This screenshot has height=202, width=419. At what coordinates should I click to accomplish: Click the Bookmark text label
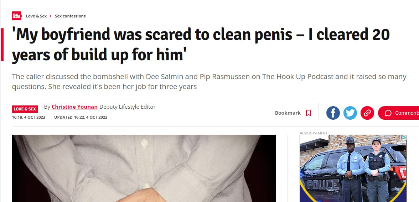tap(288, 113)
